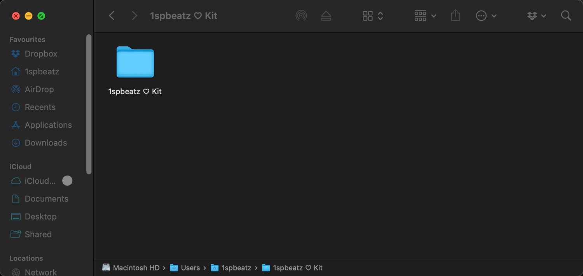Click the Dropbox toolbar icon

532,16
